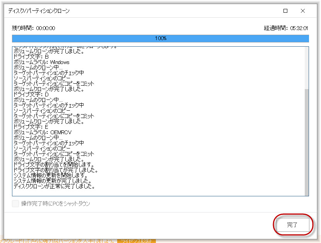
Task: Select log line ドライブ文字: E
Action: pos(31,127)
